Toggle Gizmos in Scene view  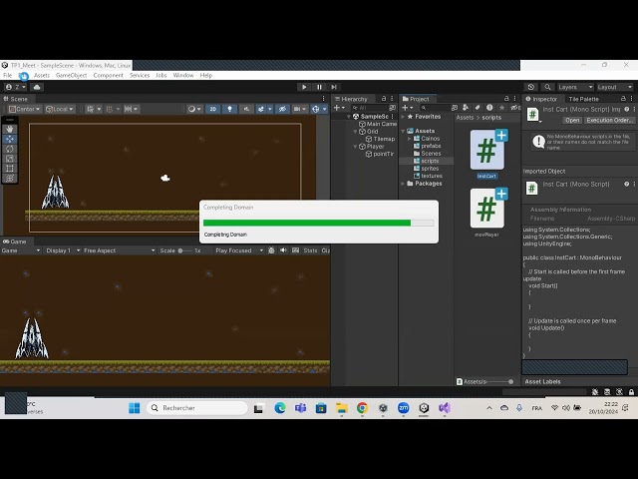pos(315,109)
